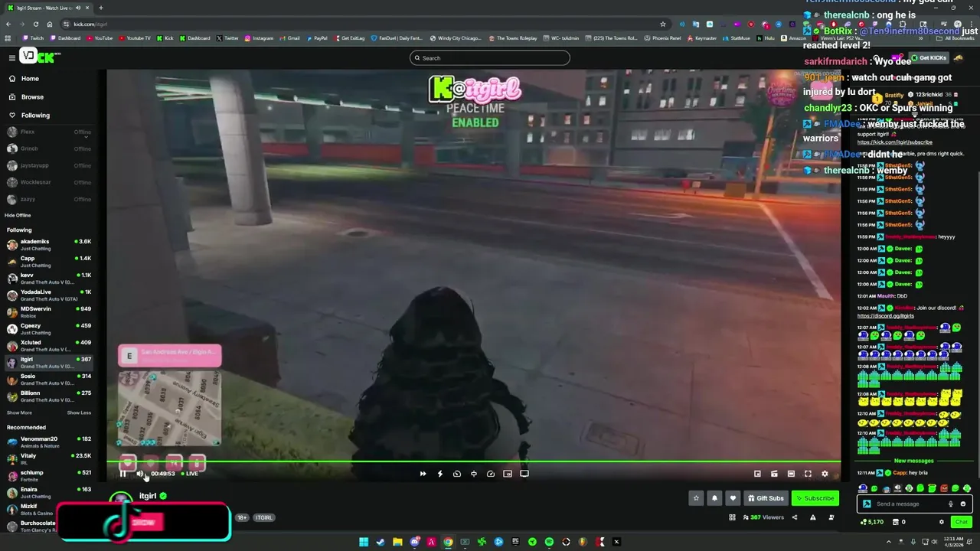The image size is (980, 551).
Task: Open Instagram bookmark
Action: 259,38
